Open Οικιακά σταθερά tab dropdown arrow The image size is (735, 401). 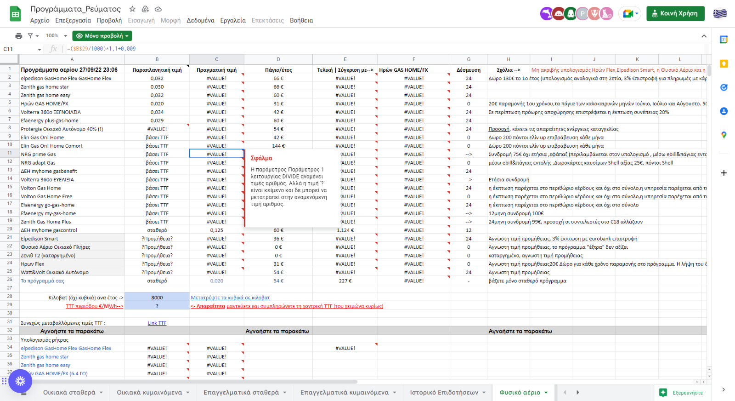tap(101, 393)
